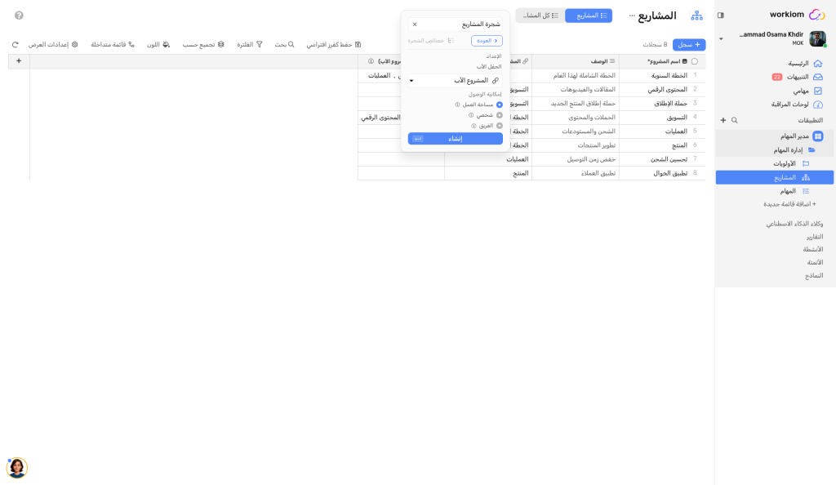836x485 pixels.
Task: Open the help question mark icon
Action: click(20, 16)
